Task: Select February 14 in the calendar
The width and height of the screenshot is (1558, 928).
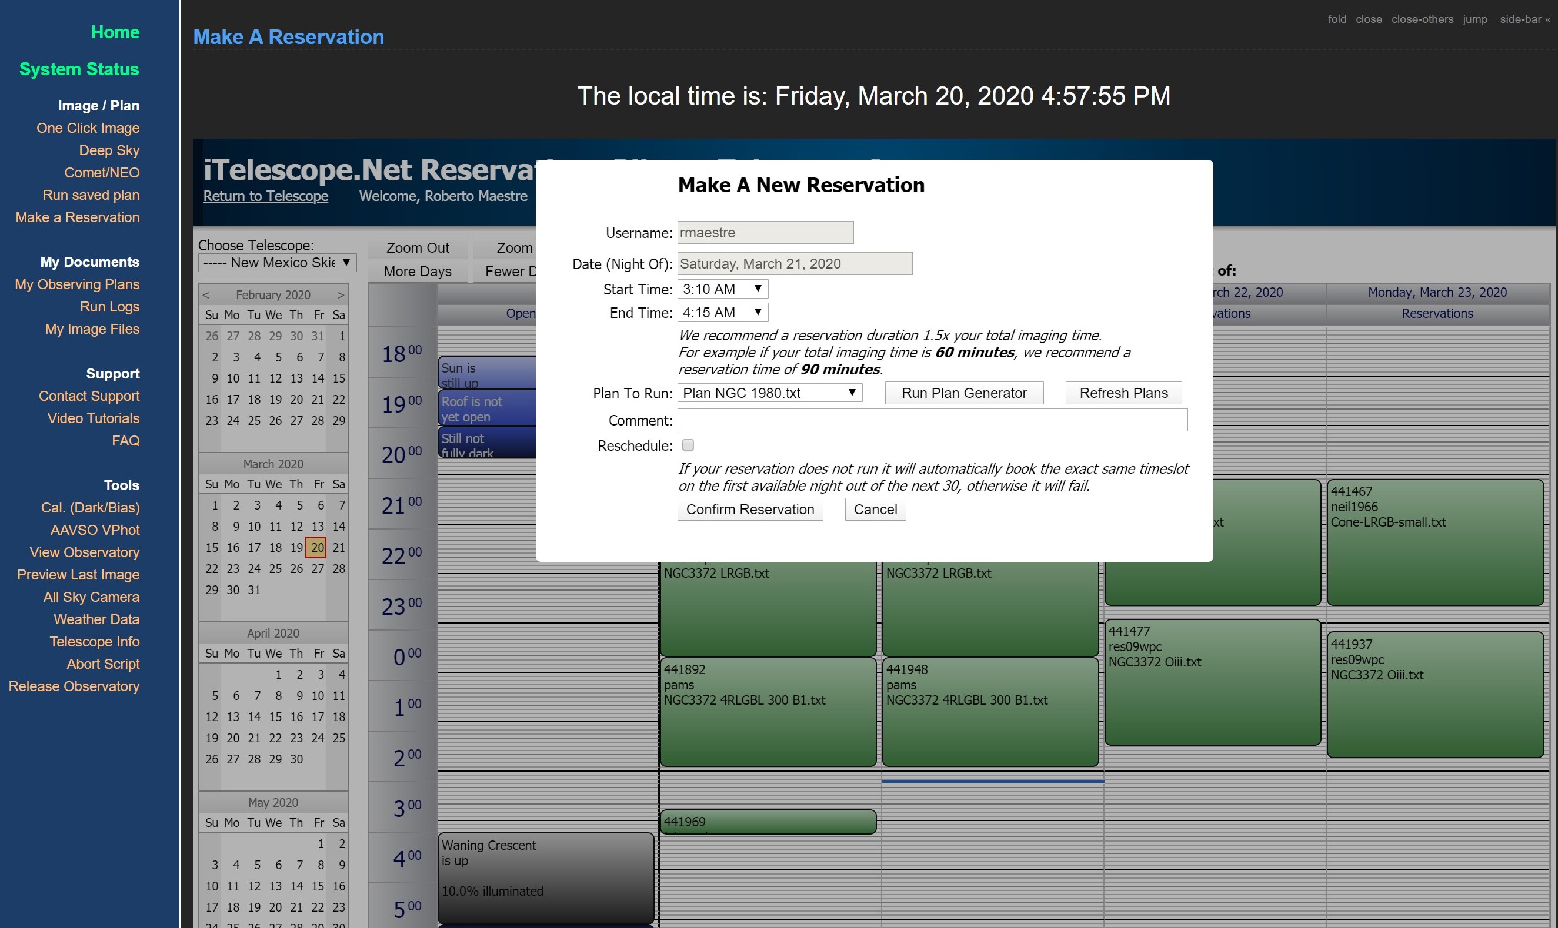Action: pos(317,378)
